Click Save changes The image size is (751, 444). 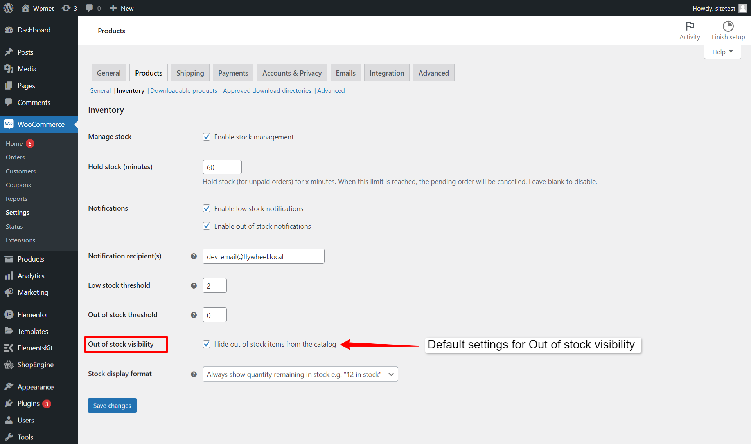click(112, 405)
